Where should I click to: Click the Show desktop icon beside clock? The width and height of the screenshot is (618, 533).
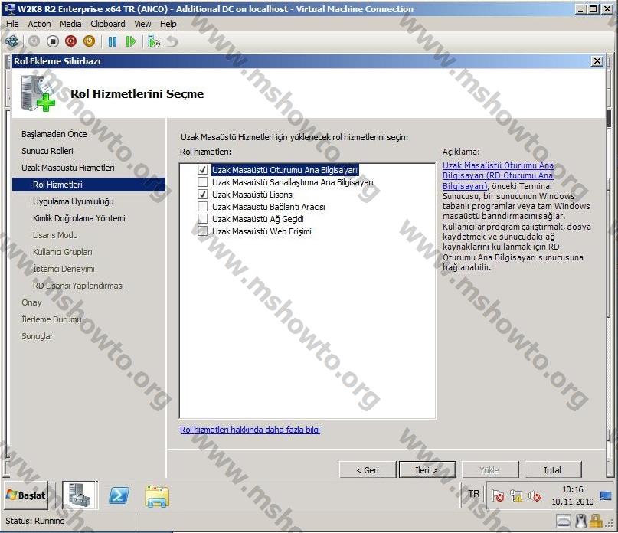click(x=606, y=495)
